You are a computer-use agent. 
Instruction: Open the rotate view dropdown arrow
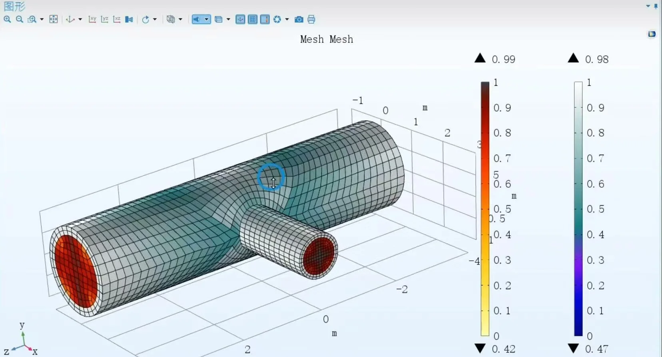[x=155, y=19]
